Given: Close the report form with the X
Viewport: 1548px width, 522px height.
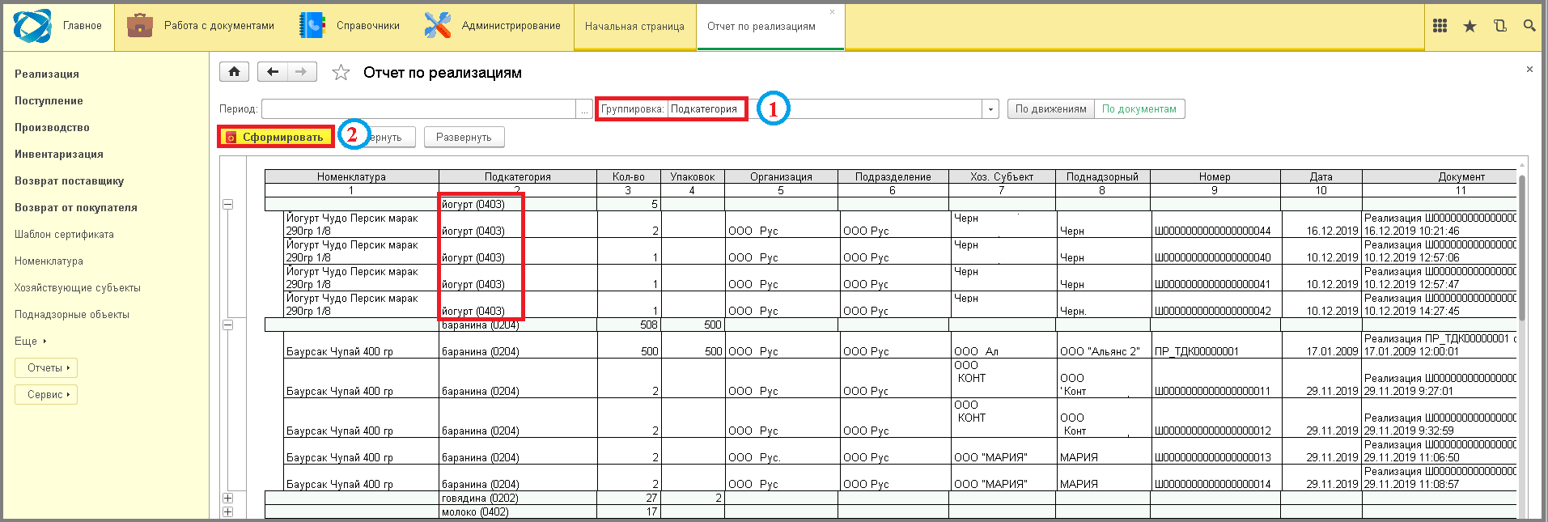Looking at the screenshot, I should pyautogui.click(x=1529, y=70).
